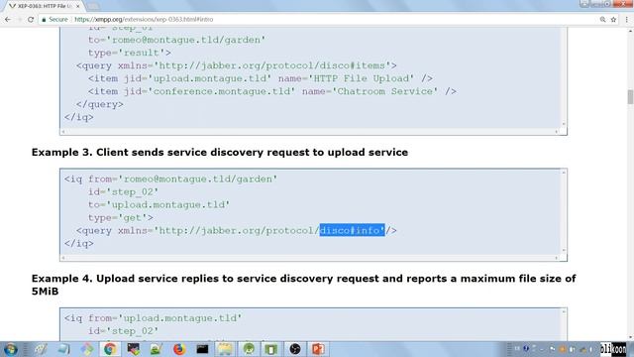The height and width of the screenshot is (357, 634).
Task: Click down arrow in Example 3 code box
Action: [x=564, y=251]
